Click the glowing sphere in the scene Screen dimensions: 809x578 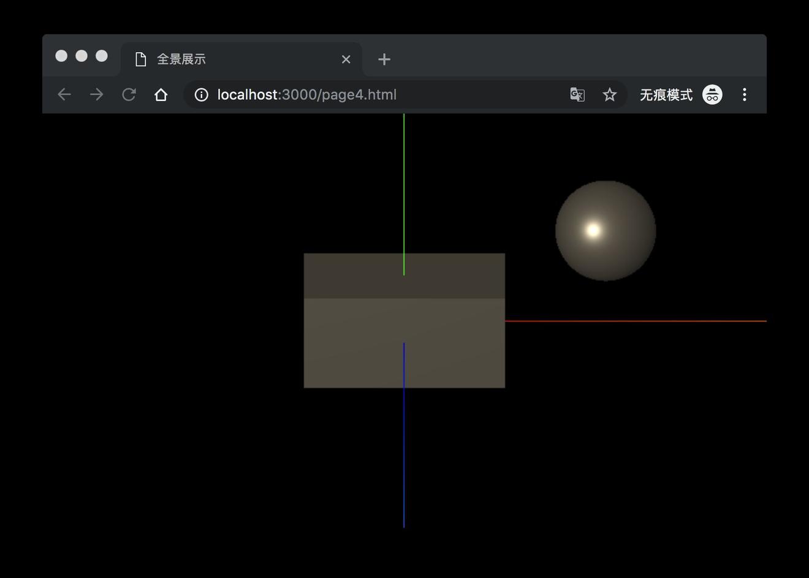click(606, 231)
